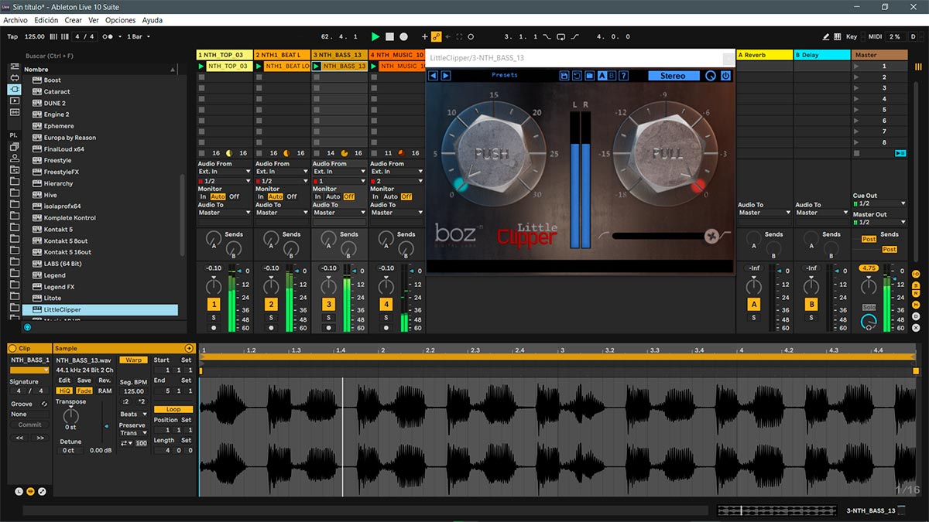Image resolution: width=929 pixels, height=522 pixels.
Task: Go to previous preset in LittleClipper
Action: 434,76
